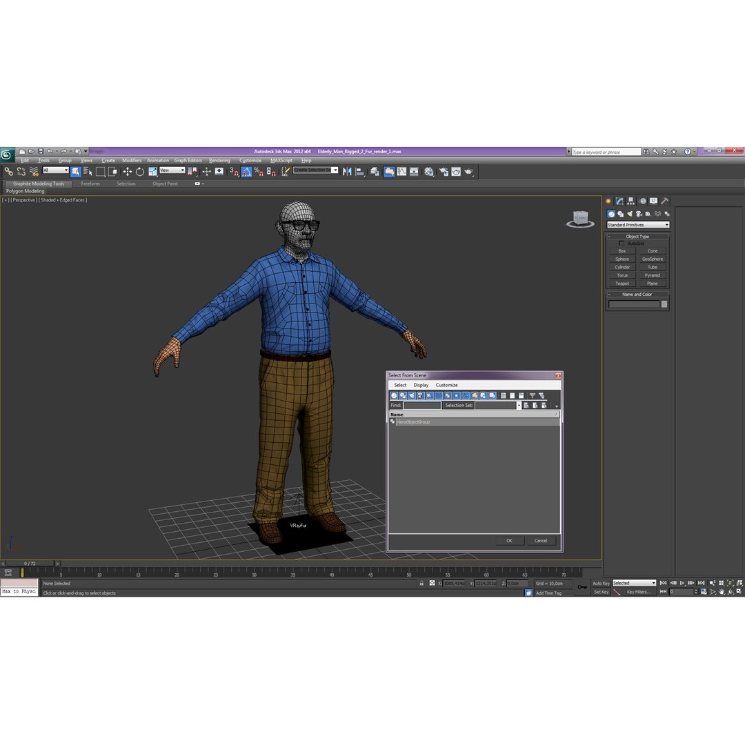
Task: Open the selection filter 'All' dropdown
Action: [56, 170]
